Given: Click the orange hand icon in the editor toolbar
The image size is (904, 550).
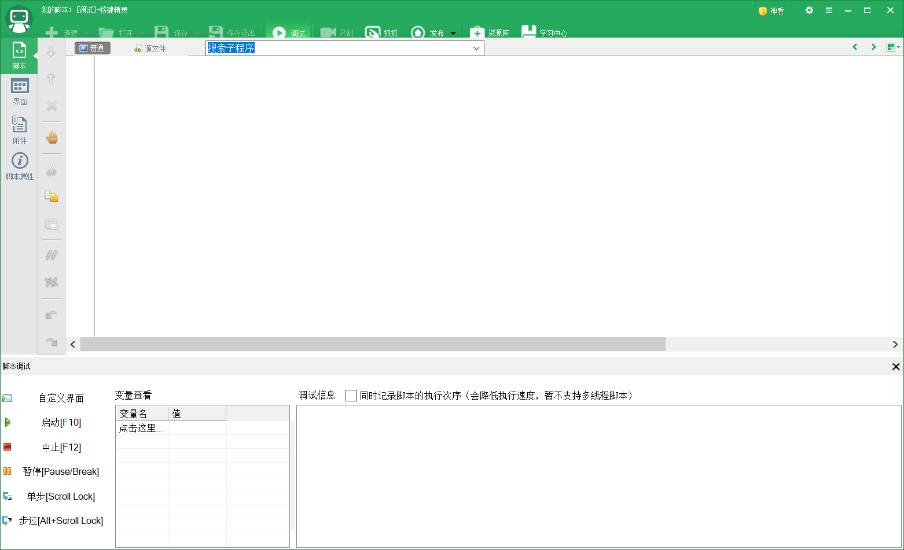Looking at the screenshot, I should (52, 138).
